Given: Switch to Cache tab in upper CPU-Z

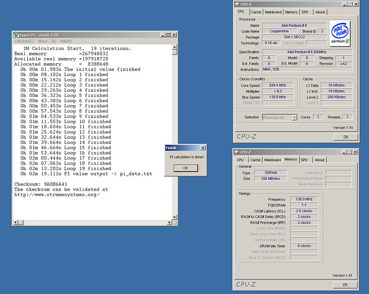Looking at the screenshot, I should (256, 12).
